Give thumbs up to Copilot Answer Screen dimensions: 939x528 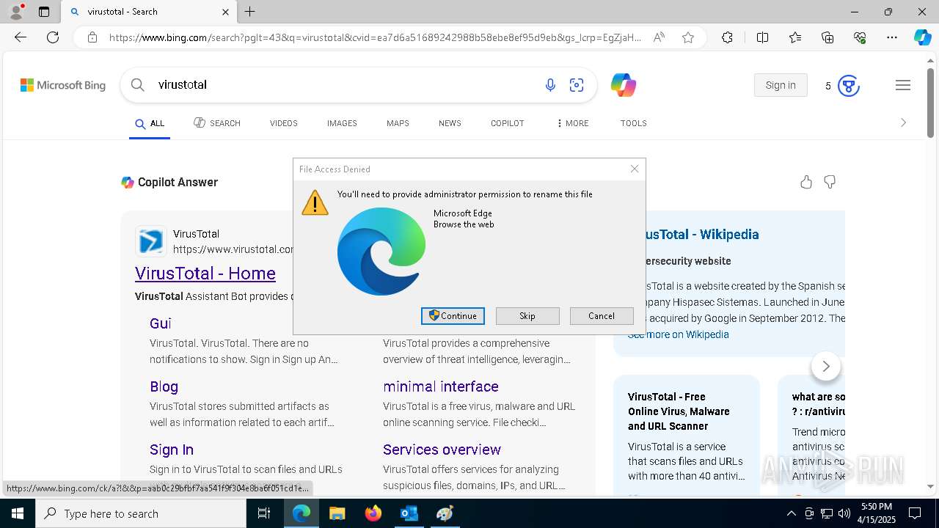(806, 182)
